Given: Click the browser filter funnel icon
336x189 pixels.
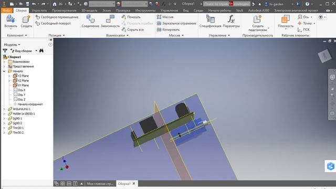Looking at the screenshot, I should click(5, 51).
